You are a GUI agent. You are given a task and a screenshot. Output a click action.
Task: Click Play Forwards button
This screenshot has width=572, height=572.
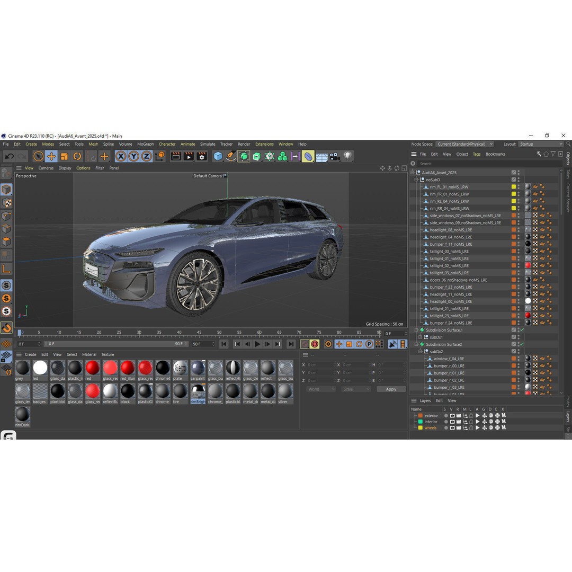(257, 344)
